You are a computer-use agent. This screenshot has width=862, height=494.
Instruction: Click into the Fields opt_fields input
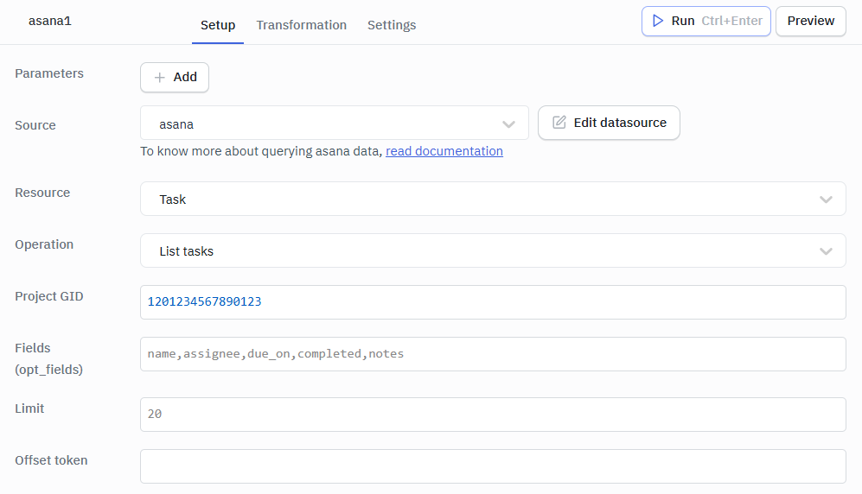click(493, 354)
